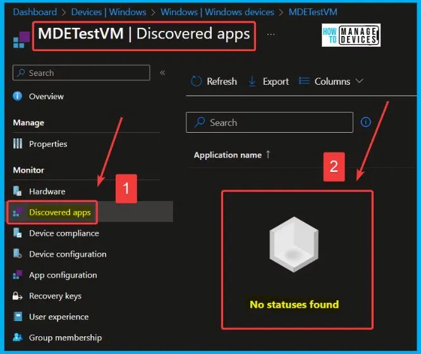Screen dimensions: 421x354
Task: Open Device compliance page
Action: pos(64,233)
